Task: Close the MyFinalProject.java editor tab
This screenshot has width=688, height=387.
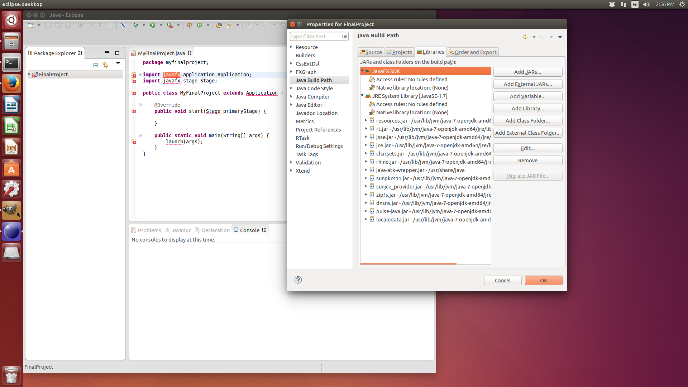Action: (190, 53)
